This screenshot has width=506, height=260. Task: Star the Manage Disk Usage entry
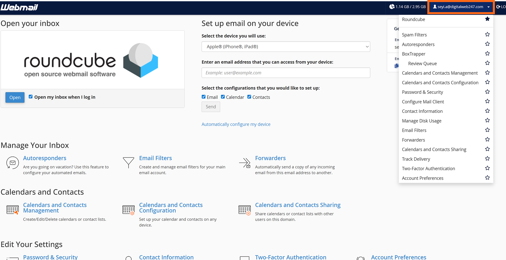coord(487,120)
